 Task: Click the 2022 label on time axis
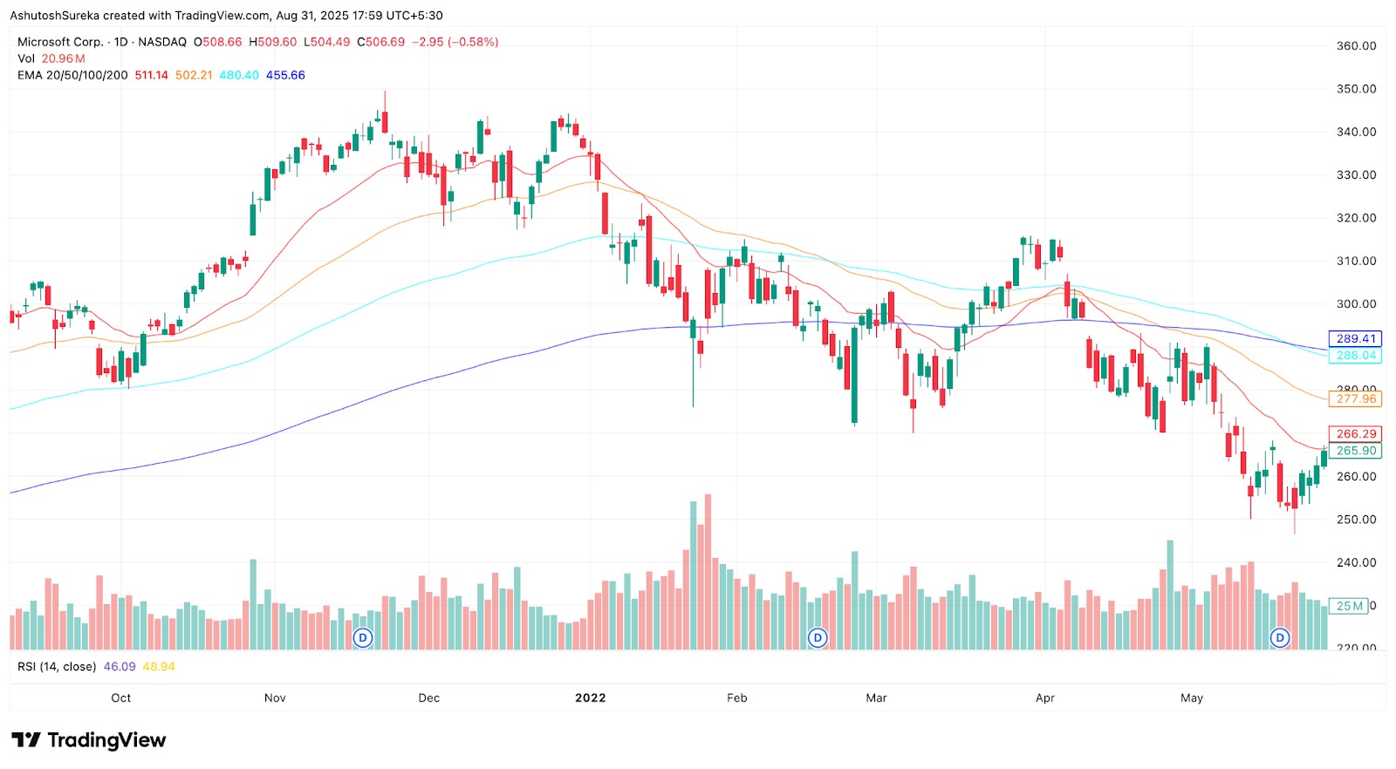(x=590, y=698)
